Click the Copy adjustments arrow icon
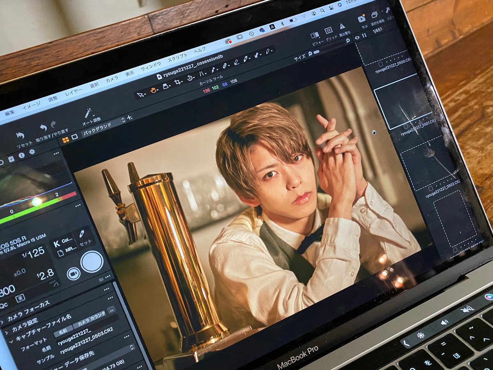493x370 pixels. point(387,11)
